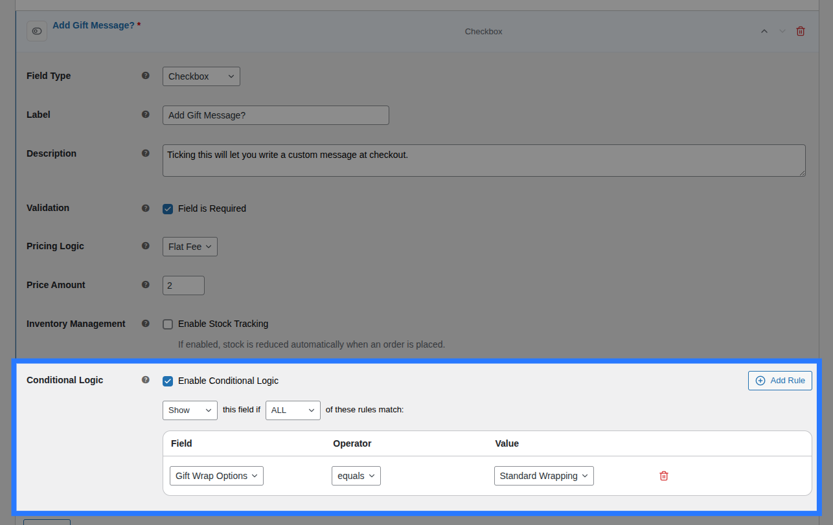
Task: Uncheck Field is Required
Action: (x=168, y=208)
